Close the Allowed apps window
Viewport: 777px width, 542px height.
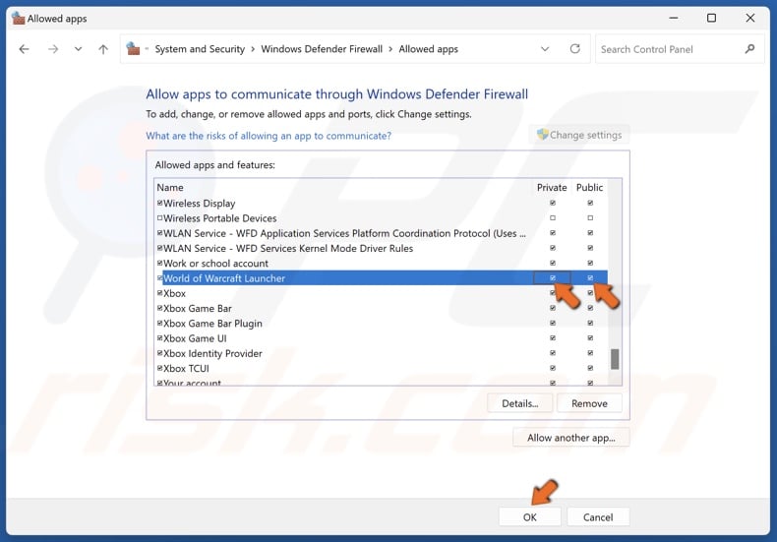click(750, 18)
